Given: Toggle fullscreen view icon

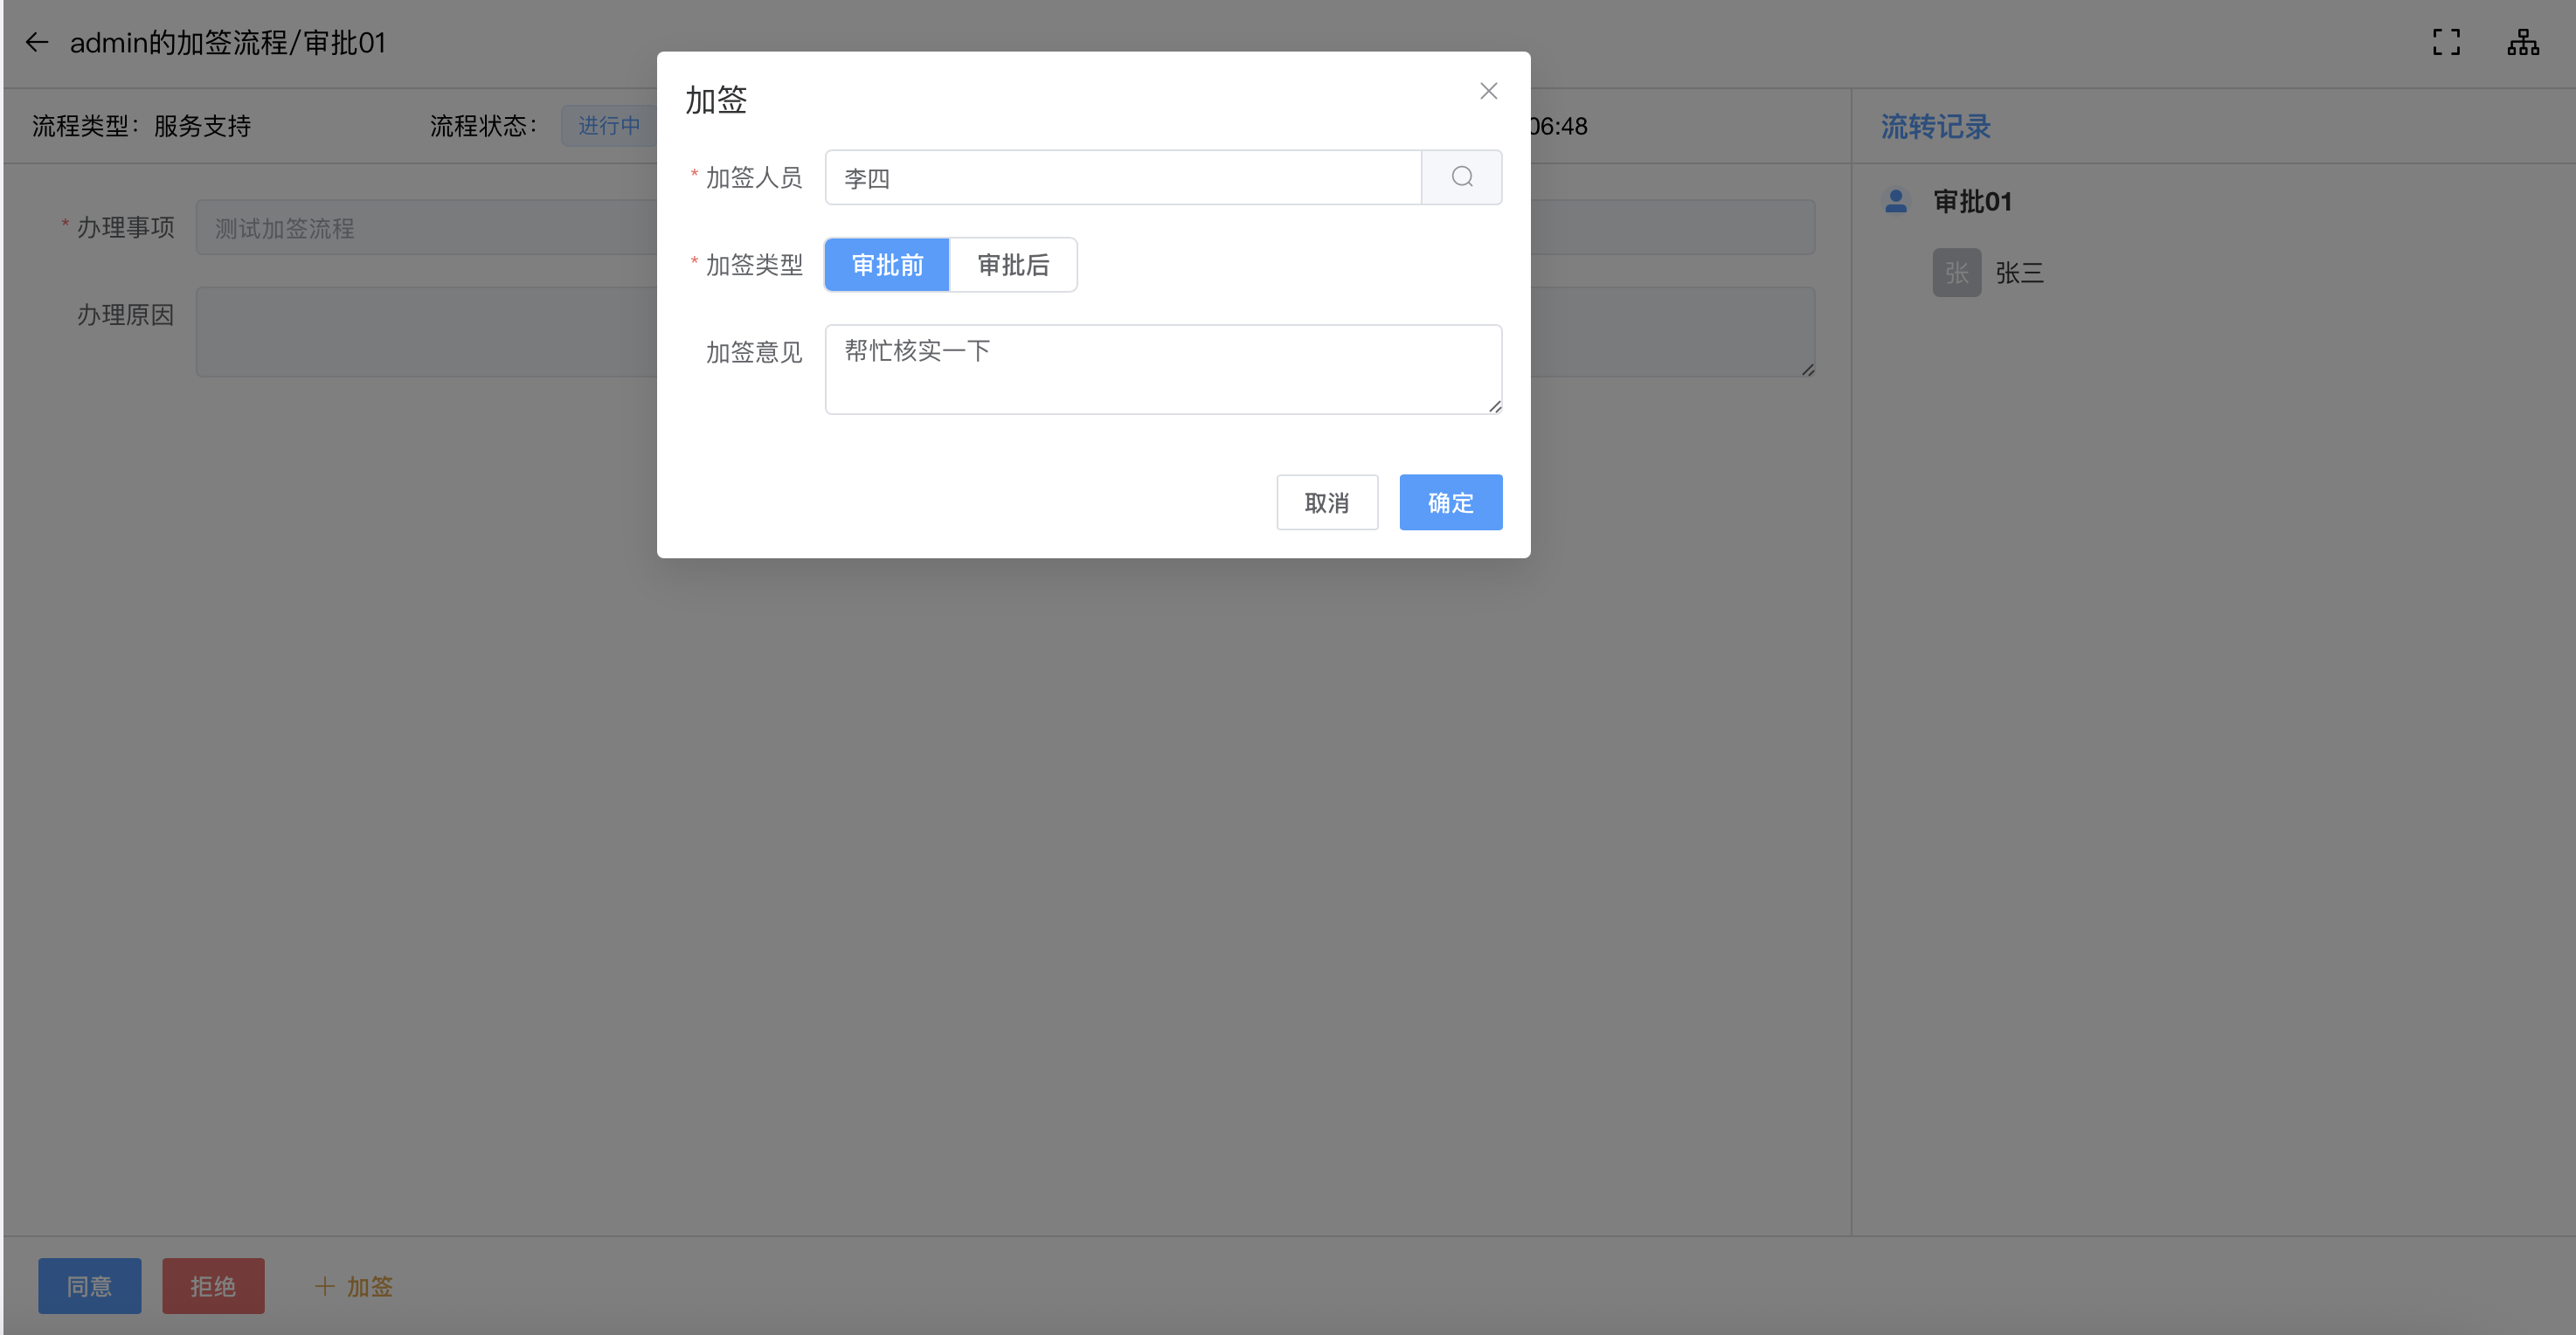Looking at the screenshot, I should [2446, 42].
